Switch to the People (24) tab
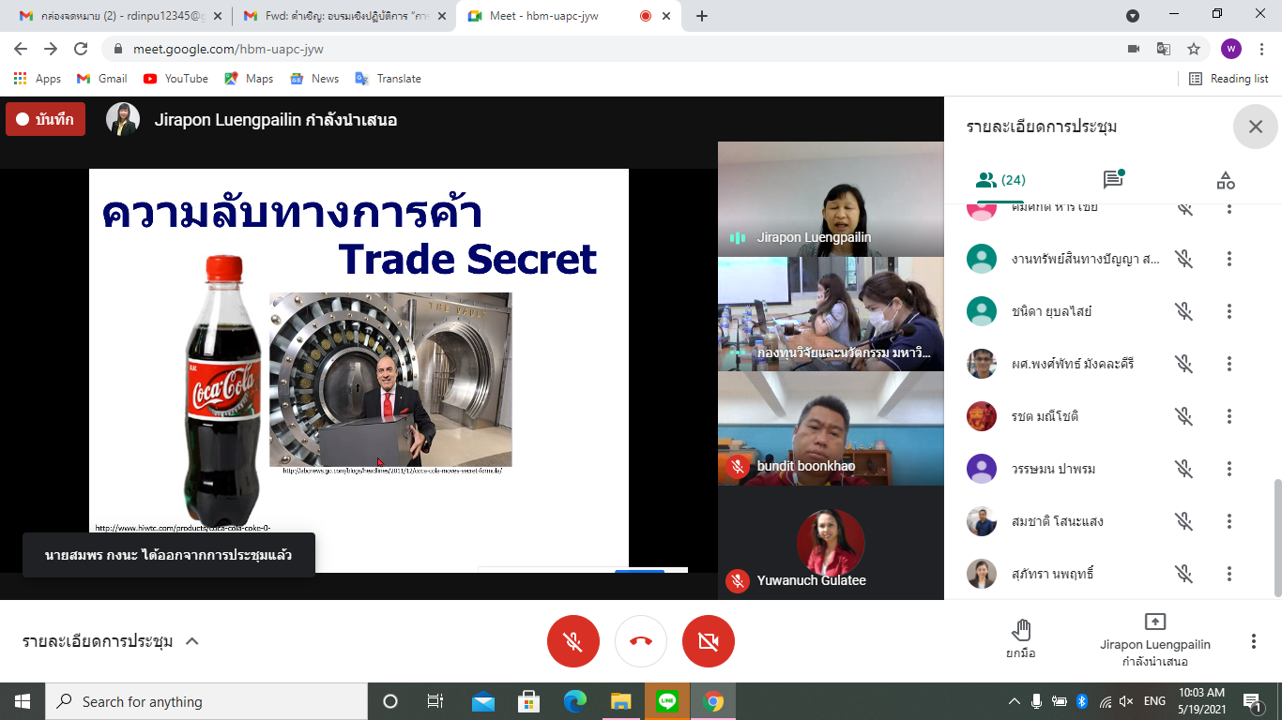 (x=1000, y=180)
